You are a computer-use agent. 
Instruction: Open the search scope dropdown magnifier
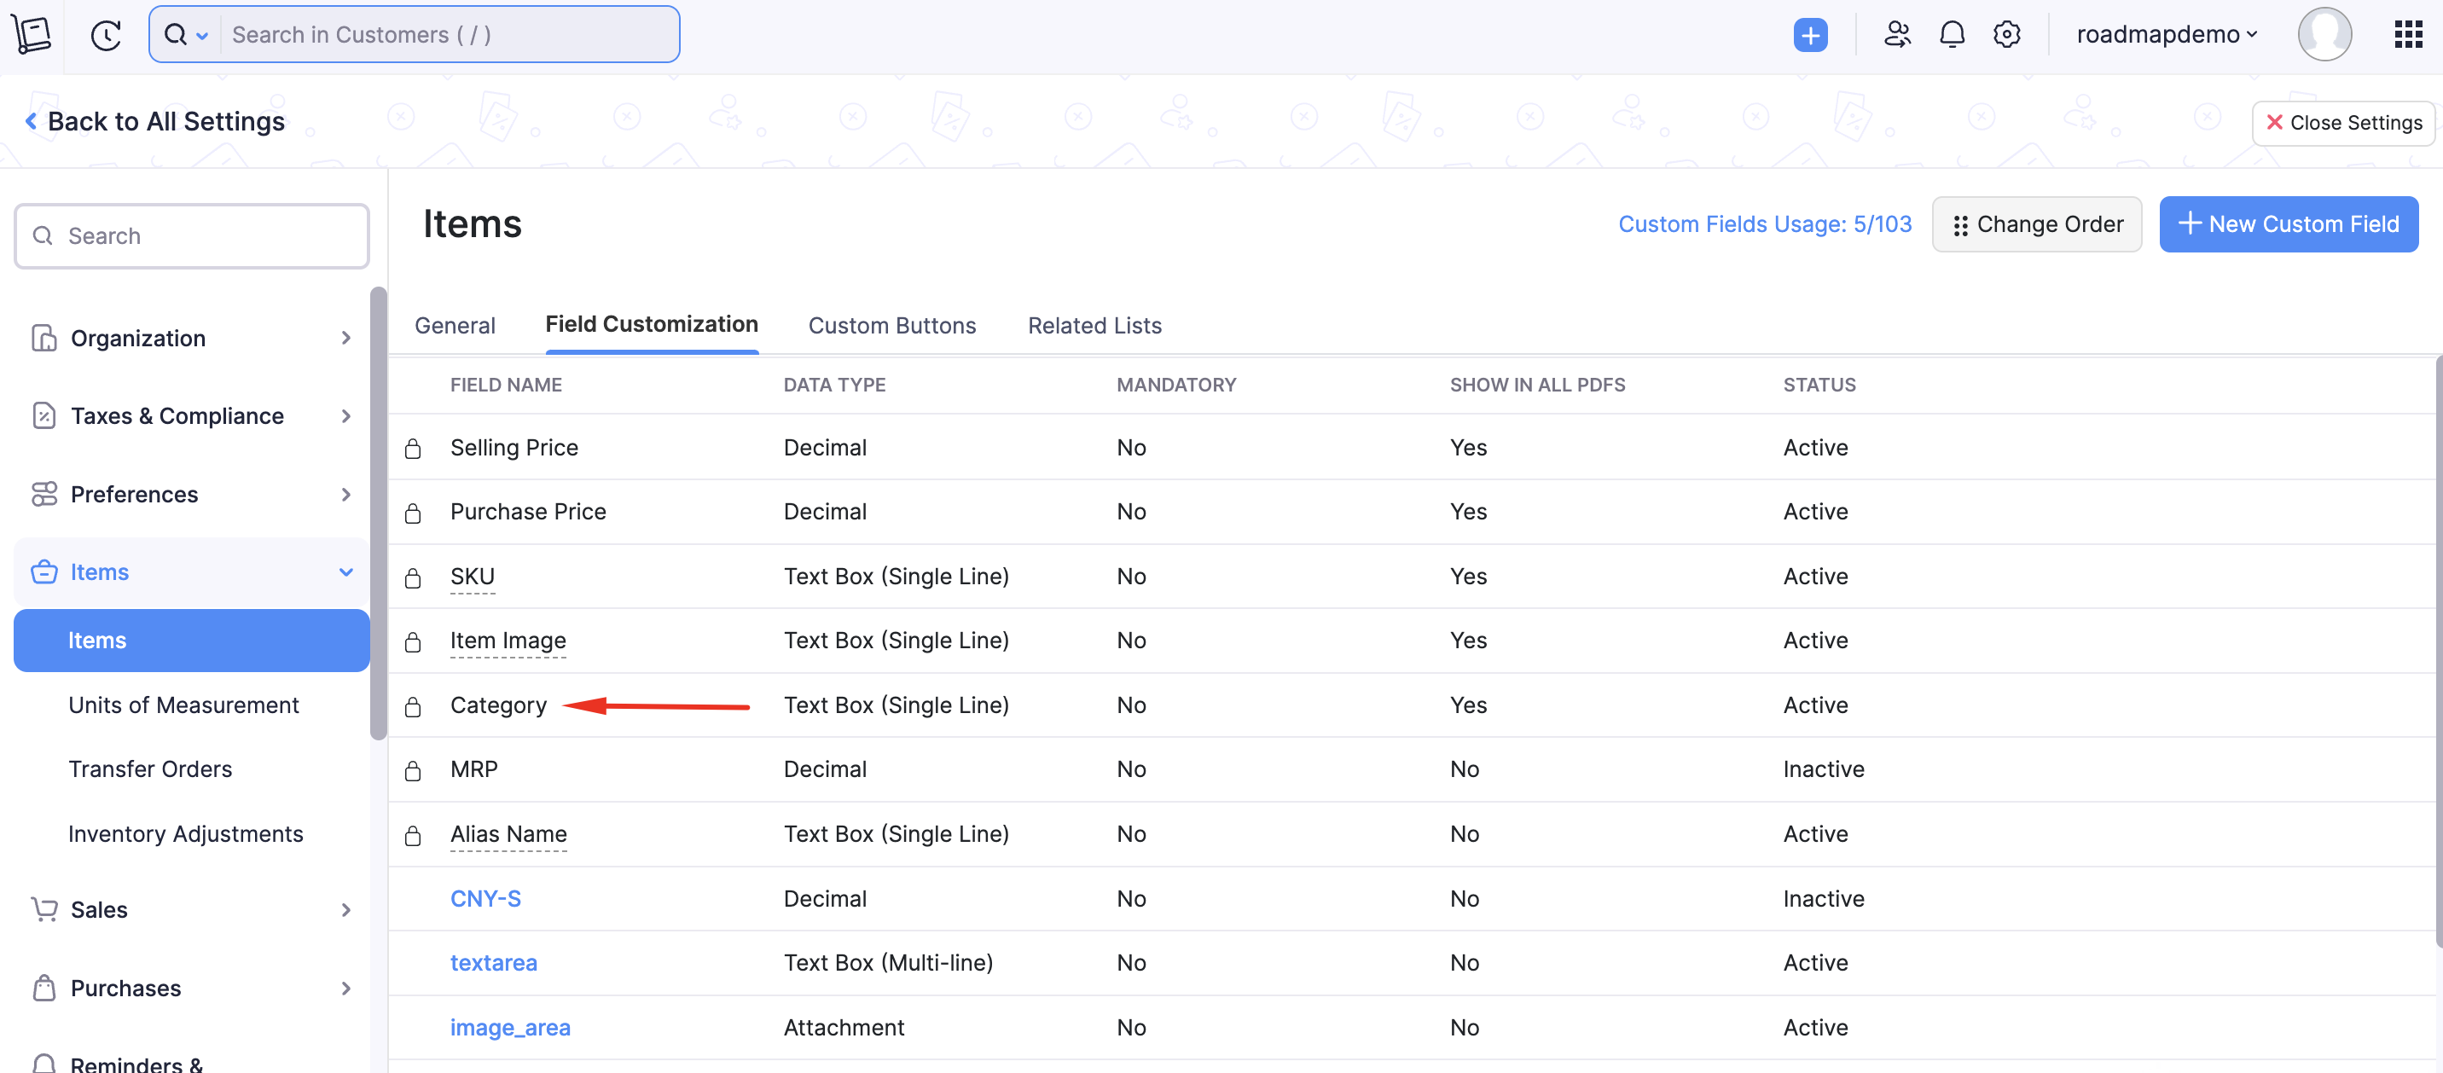185,35
